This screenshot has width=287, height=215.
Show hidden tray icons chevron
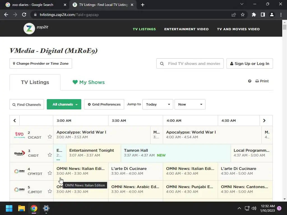[239, 208]
